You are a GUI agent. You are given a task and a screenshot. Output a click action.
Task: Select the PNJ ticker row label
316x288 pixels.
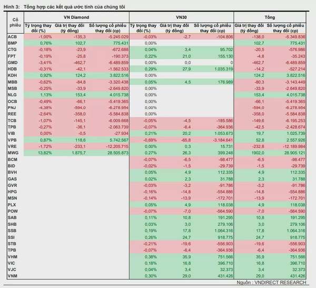12,108
